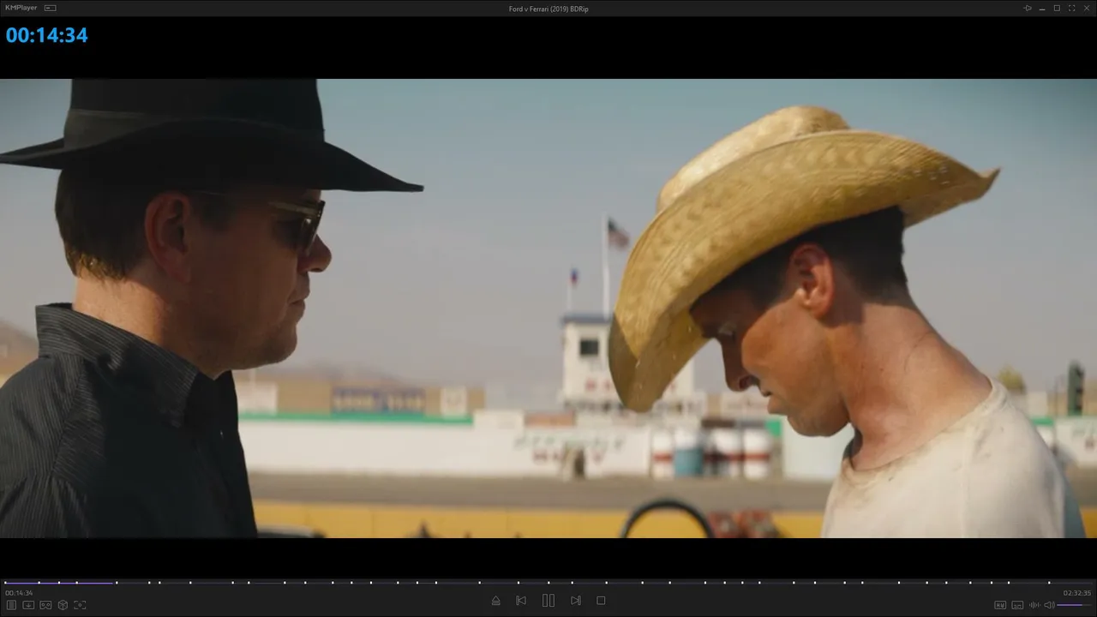
Task: Click the screen capture focus icon
Action: (x=80, y=605)
